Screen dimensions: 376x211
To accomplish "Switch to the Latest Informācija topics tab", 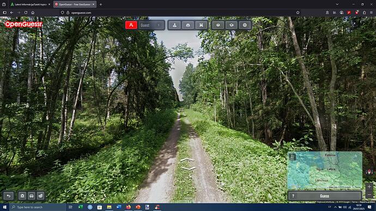I will [30, 4].
